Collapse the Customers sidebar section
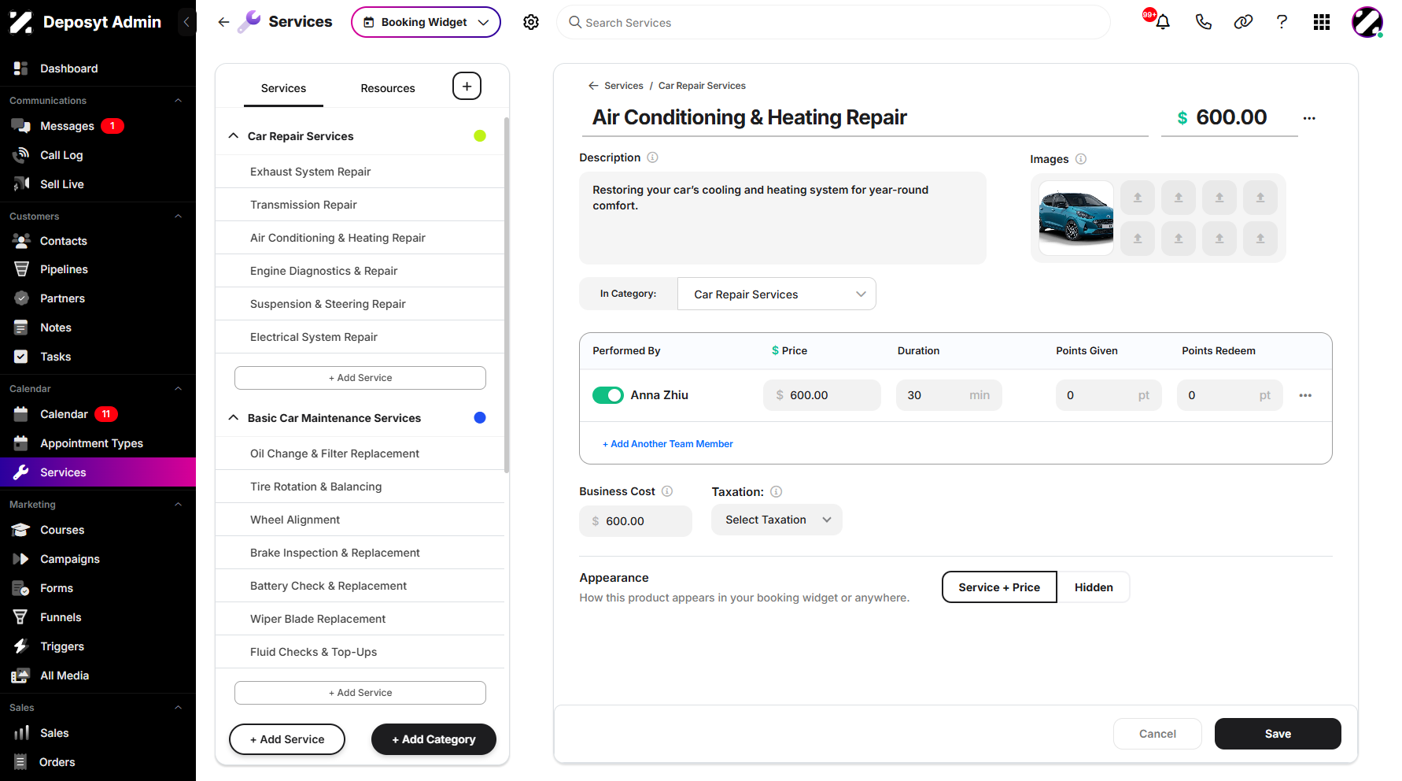 click(x=178, y=216)
